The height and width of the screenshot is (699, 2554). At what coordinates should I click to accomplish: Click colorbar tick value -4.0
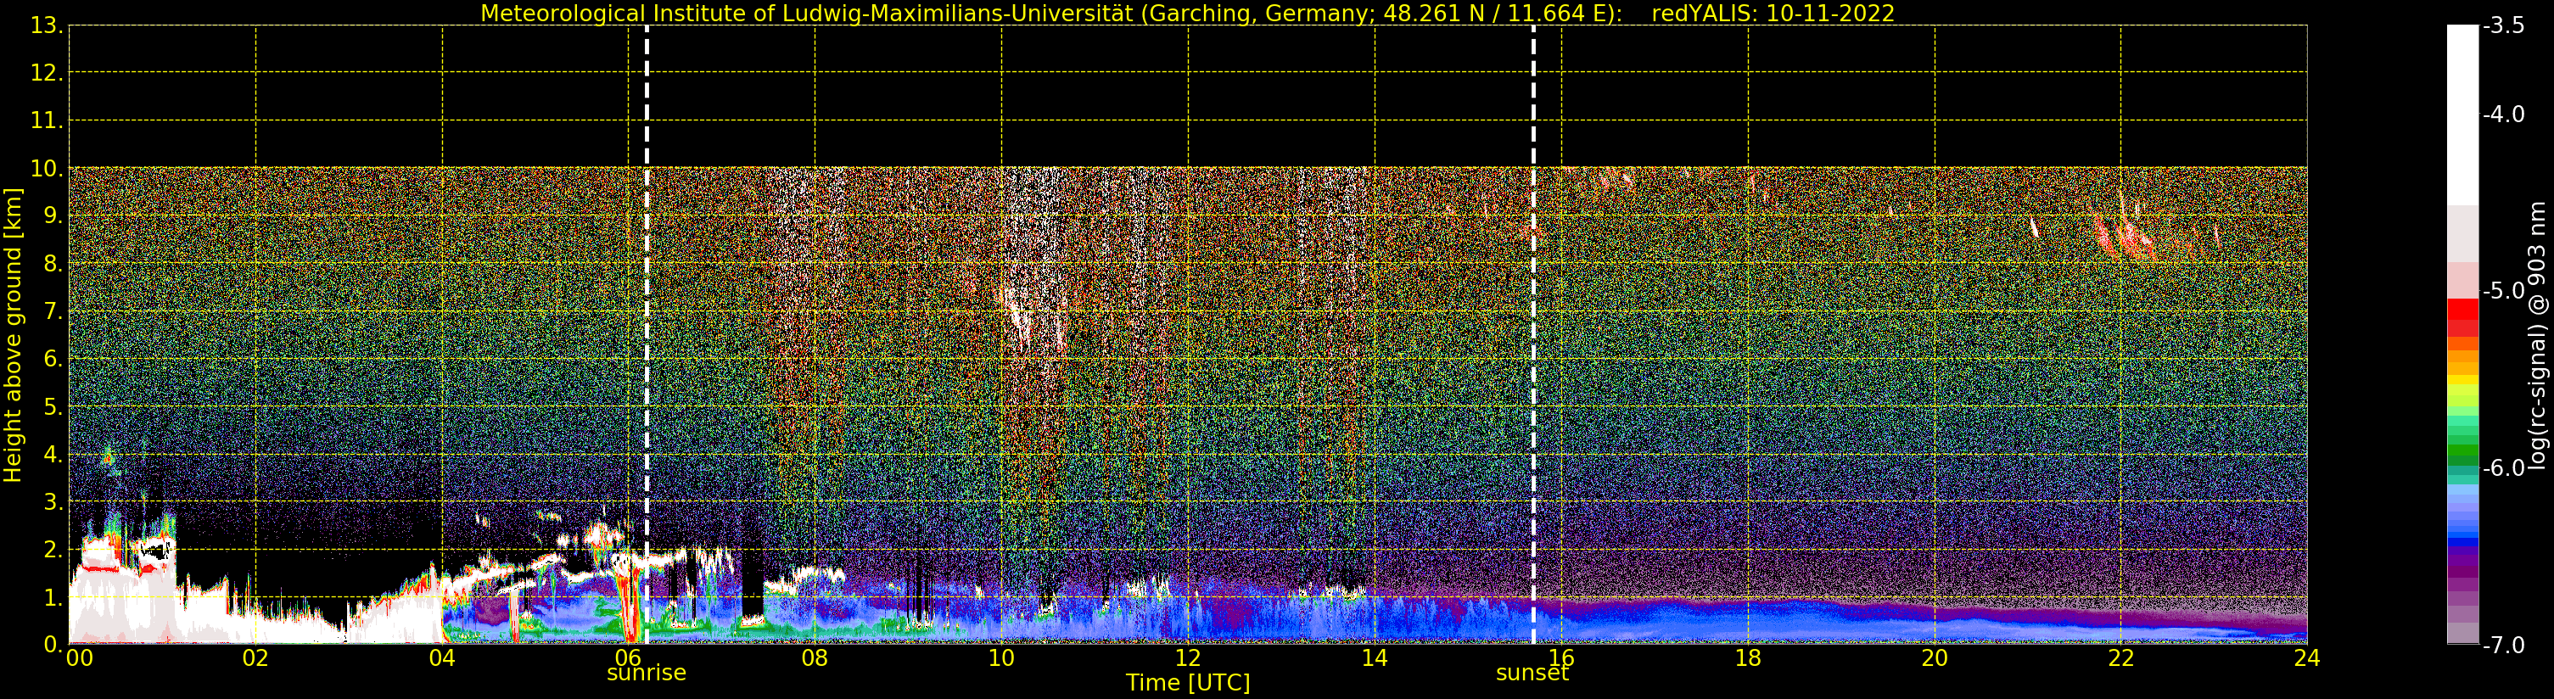[2503, 114]
